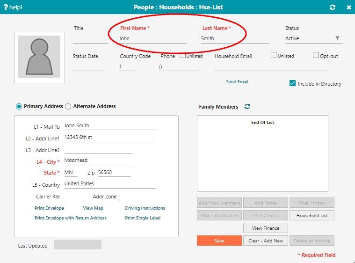This screenshot has height=263, width=355.
Task: Click Delete or Archive button
Action: (312, 241)
